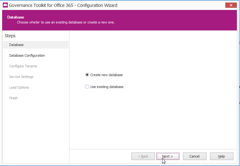Click the window title text
The height and width of the screenshot is (166, 240).
tap(63, 5)
